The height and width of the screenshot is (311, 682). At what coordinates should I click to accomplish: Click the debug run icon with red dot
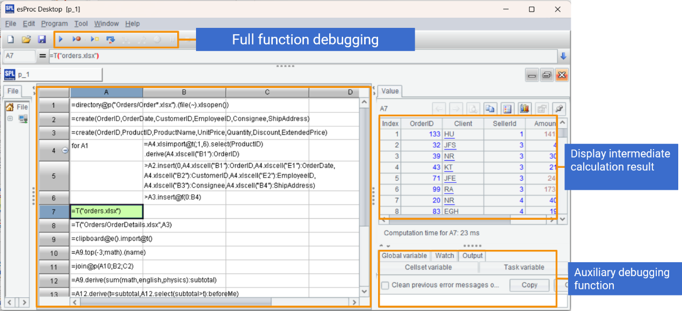pos(77,39)
